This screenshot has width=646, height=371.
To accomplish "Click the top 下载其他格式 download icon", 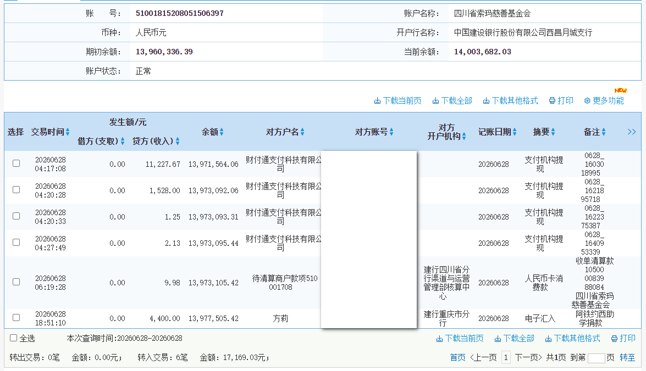I will tap(486, 101).
